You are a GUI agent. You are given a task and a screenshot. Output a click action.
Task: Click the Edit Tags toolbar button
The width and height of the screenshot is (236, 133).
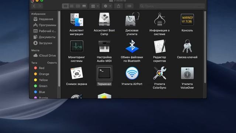tap(129, 6)
